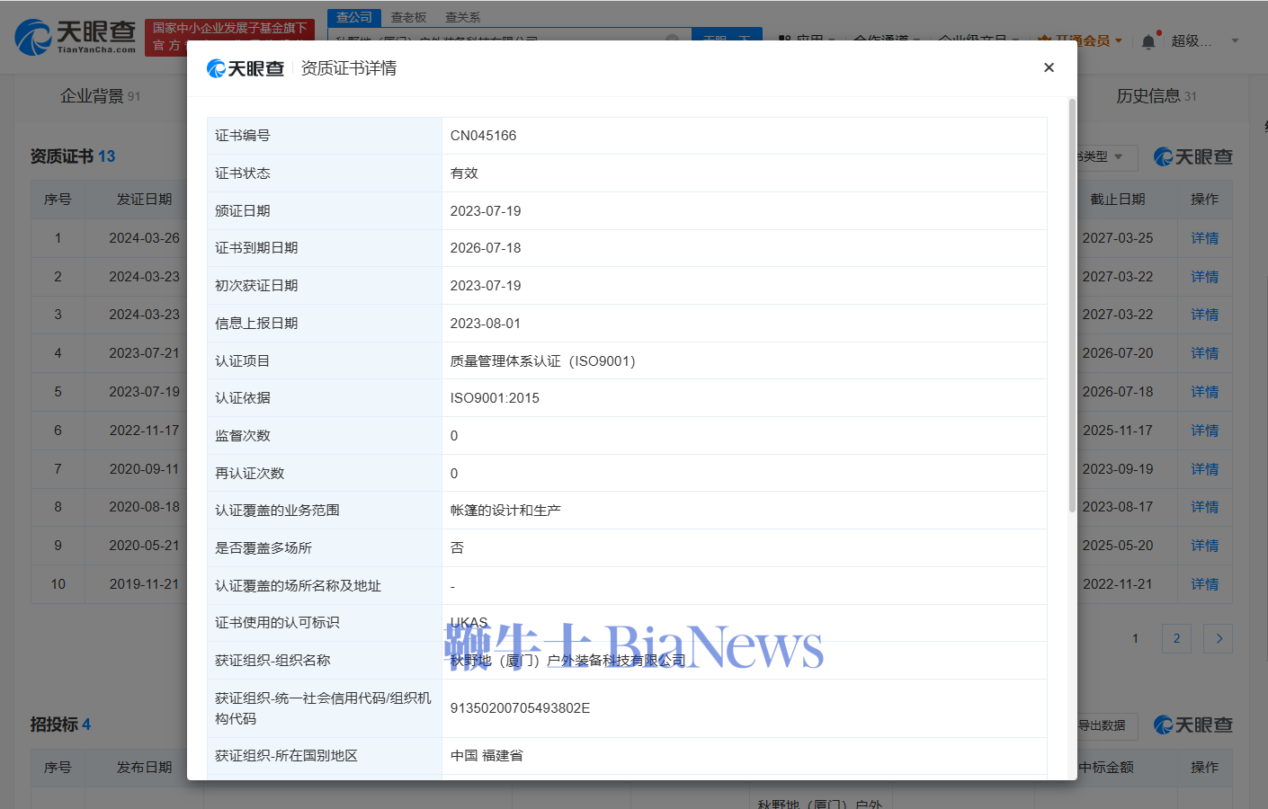Screen dimensions: 1268x809
Task: Open 详情 for certificate ending 2025-05-20
Action: [1204, 546]
